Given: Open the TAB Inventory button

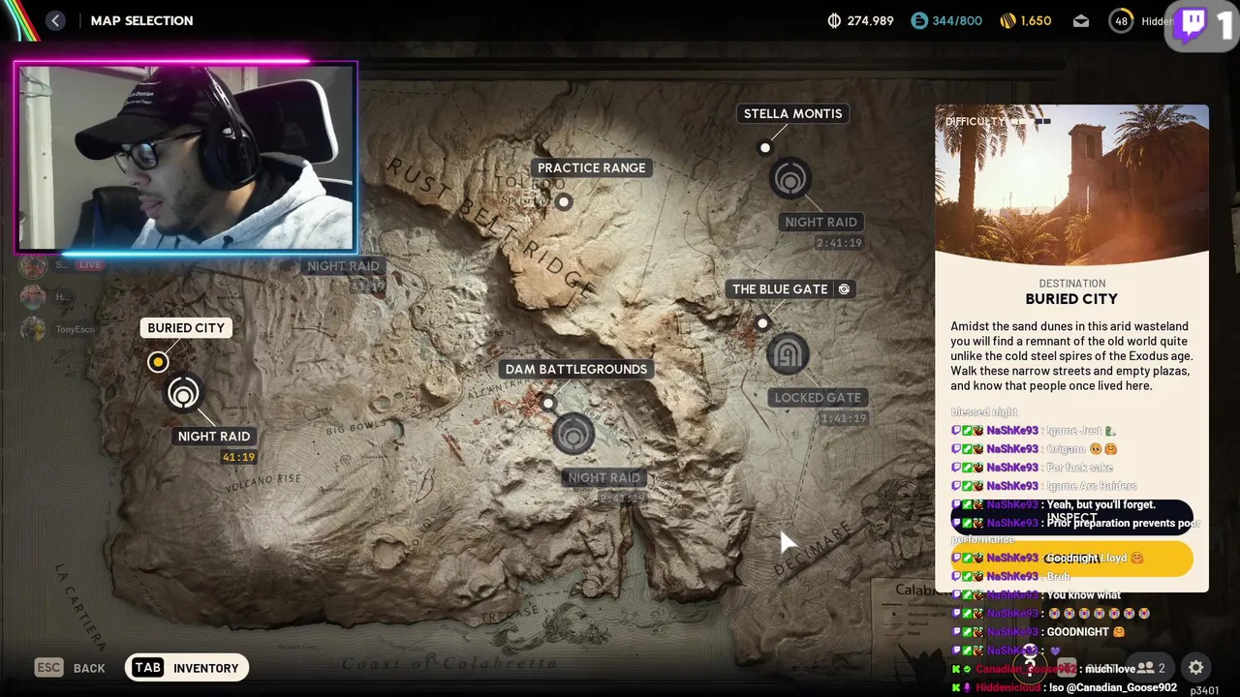Looking at the screenshot, I should 187,667.
